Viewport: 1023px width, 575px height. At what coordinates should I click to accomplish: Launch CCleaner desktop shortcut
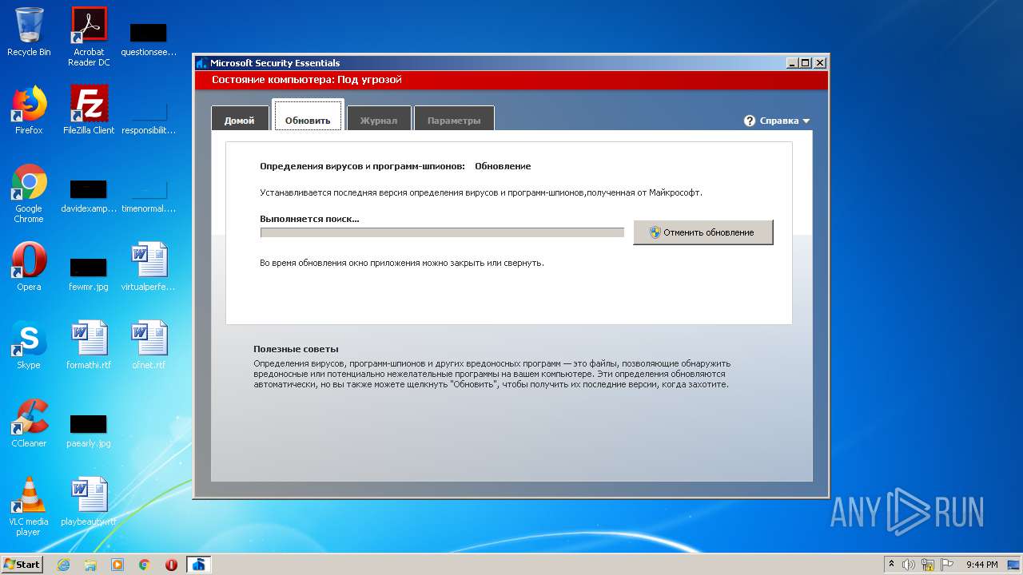tap(29, 423)
